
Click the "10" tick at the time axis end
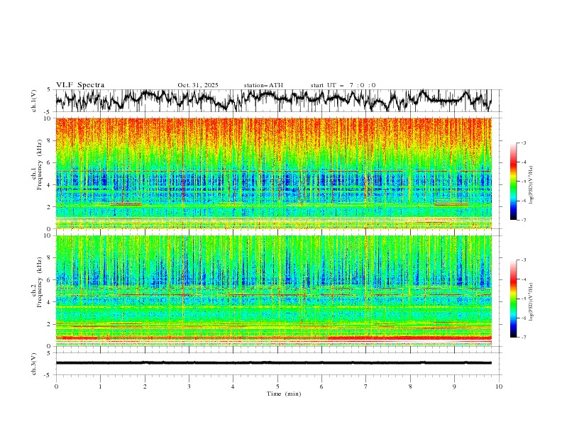pyautogui.click(x=499, y=386)
